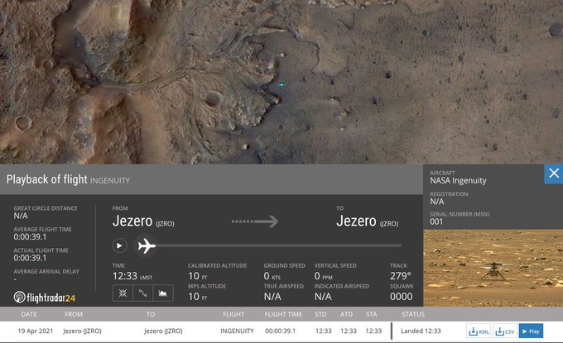Screen dimensions: 563x343
Task: Click the center-on-aircraft icon under the time
Action: point(123,293)
